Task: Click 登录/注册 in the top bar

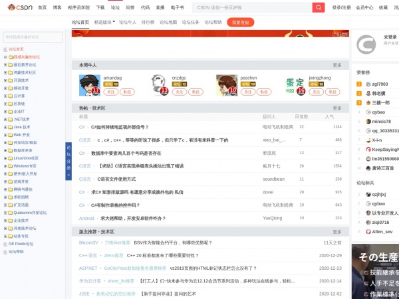Action: pos(341,7)
